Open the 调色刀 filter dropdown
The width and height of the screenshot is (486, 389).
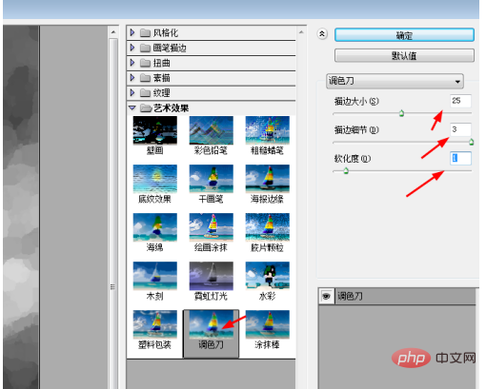[395, 81]
